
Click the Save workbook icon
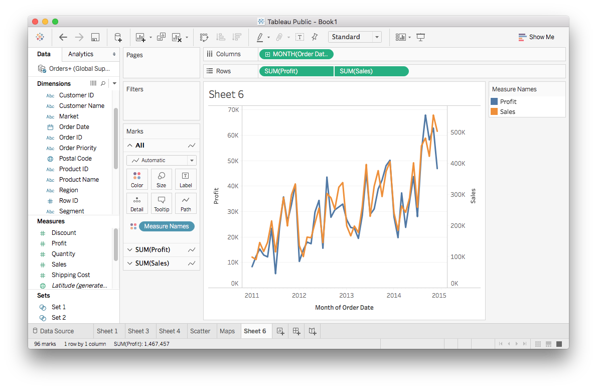95,37
